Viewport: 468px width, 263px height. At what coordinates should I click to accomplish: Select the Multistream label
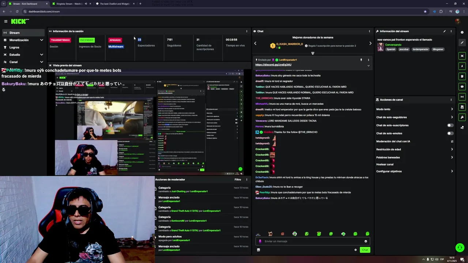116,46
